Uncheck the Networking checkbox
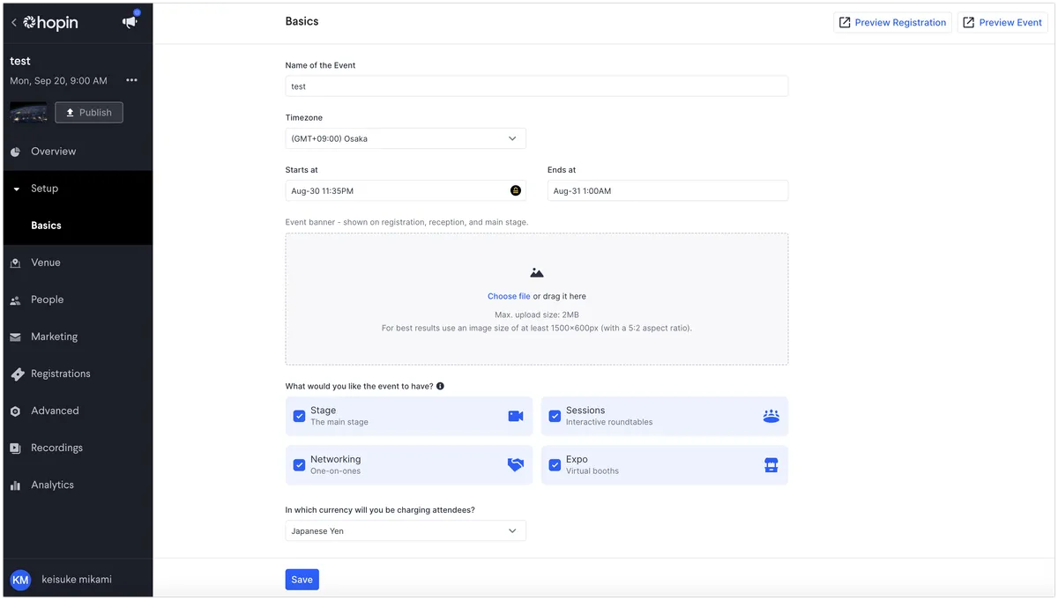The height and width of the screenshot is (600, 1058). (x=299, y=464)
